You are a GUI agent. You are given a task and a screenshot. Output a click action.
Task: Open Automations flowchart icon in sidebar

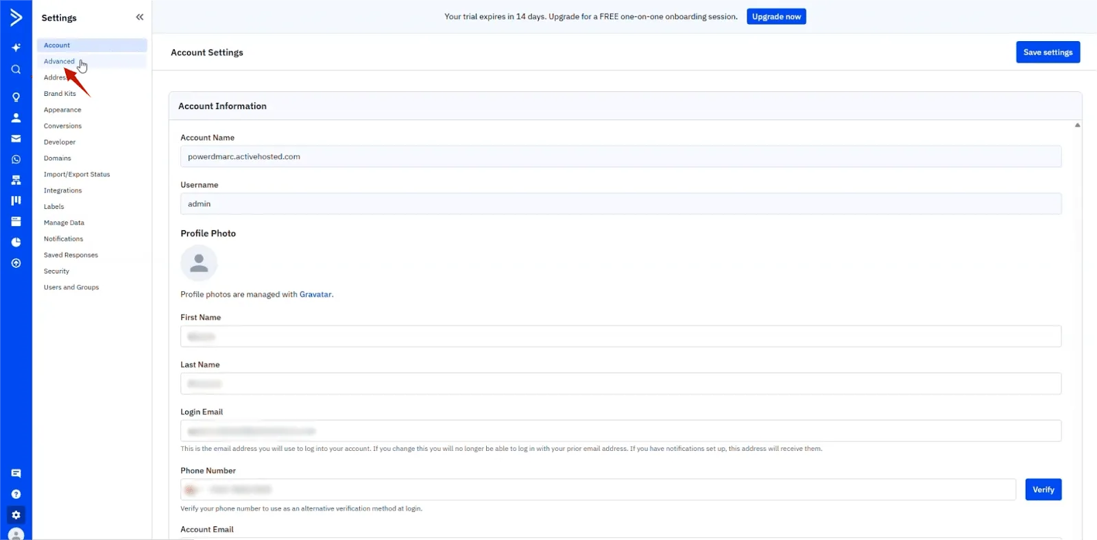(x=16, y=180)
